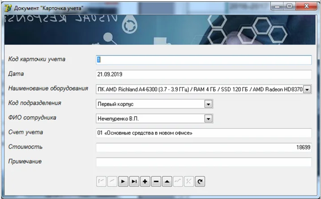
Task: Click the Стоимость field showing 18699
Action: coord(204,148)
